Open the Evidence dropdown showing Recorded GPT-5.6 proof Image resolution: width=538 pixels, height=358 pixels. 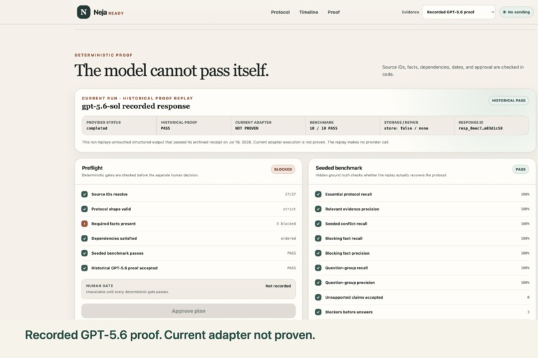[459, 12]
